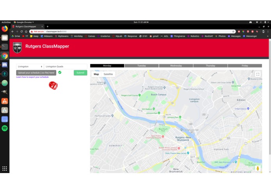This screenshot has width=271, height=193.
Task: Open the Discord tray icon in the top bar
Action: tap(250, 22)
